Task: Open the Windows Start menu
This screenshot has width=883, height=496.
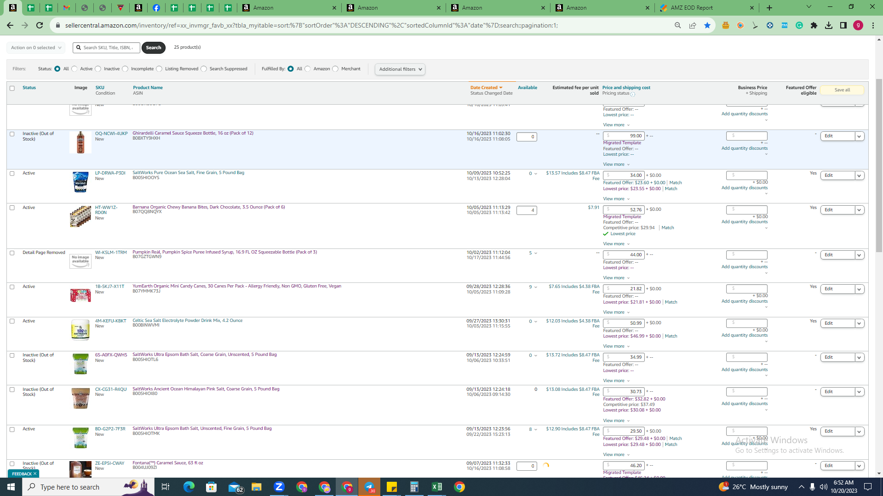Action: [11, 487]
